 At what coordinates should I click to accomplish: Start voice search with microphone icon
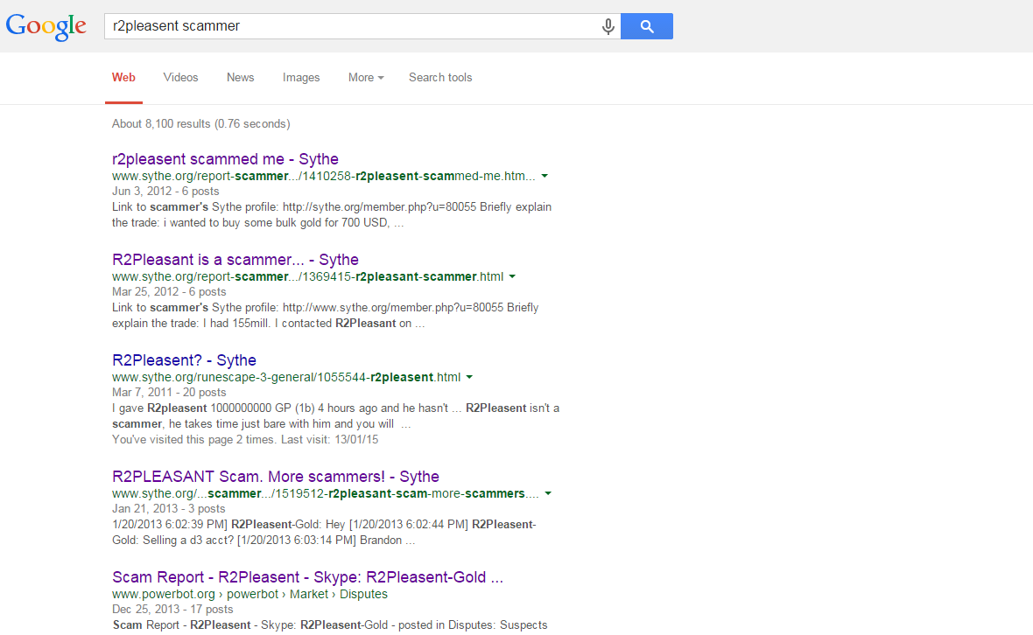608,26
